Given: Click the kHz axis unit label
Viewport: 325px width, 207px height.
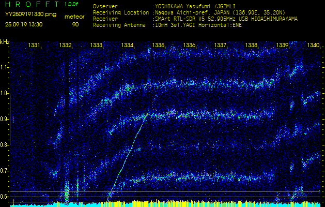Looking at the screenshot, I should (x=5, y=42).
